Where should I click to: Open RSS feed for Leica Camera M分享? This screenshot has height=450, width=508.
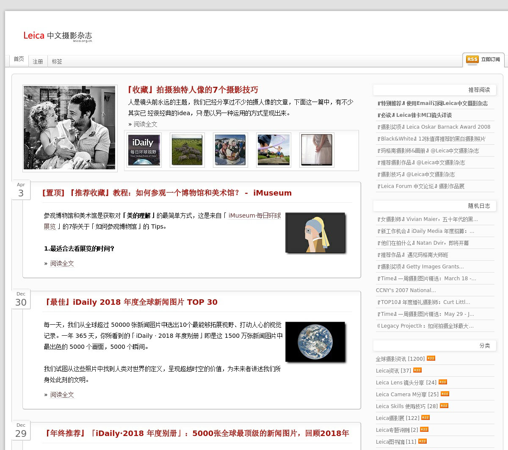click(x=444, y=394)
